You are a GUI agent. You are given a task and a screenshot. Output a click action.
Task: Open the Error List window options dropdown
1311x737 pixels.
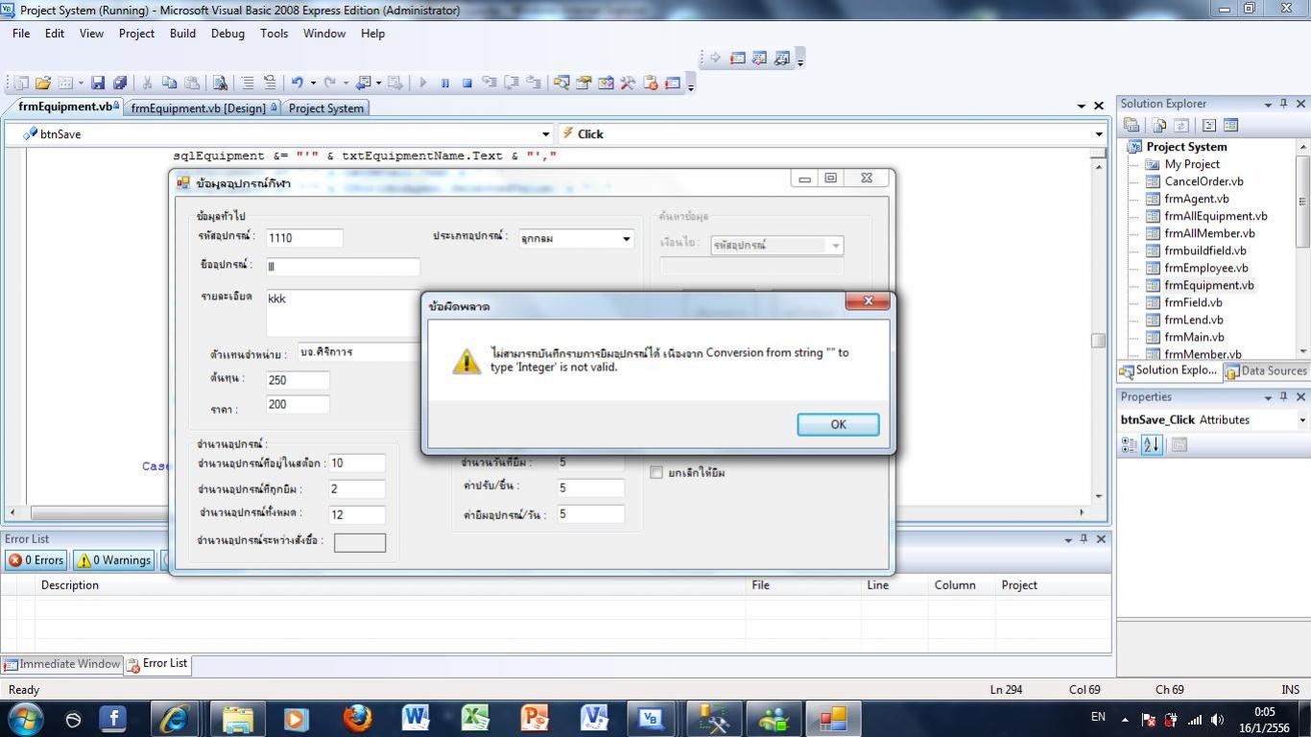coord(1068,539)
